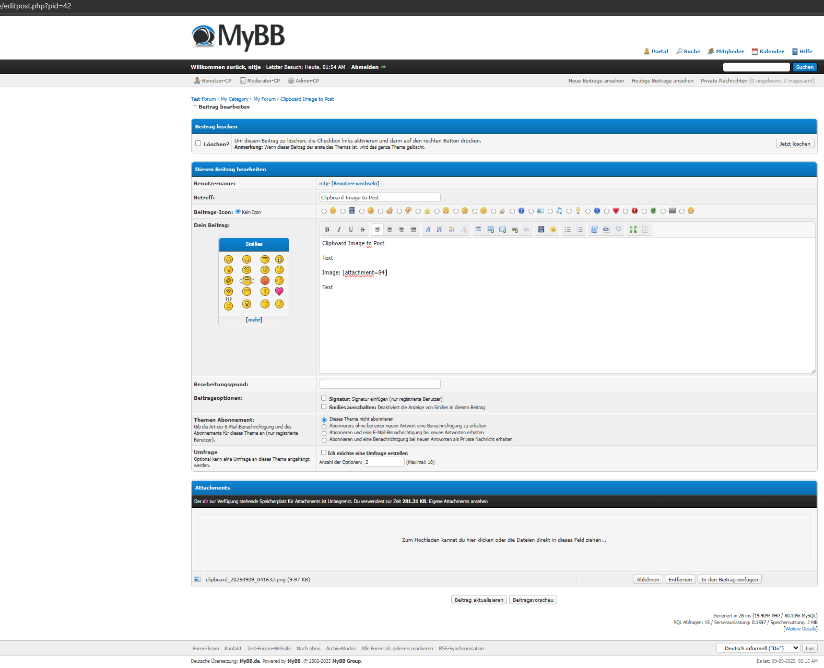
Task: Open the font color picker icon
Action: click(452, 230)
